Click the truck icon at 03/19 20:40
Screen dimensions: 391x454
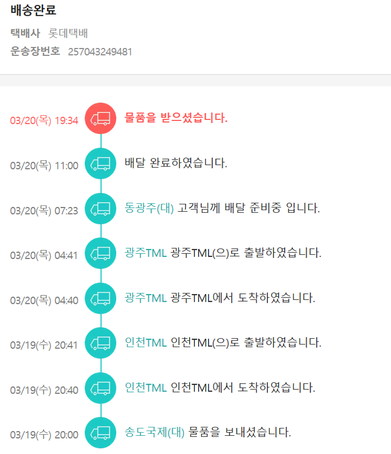tap(101, 388)
